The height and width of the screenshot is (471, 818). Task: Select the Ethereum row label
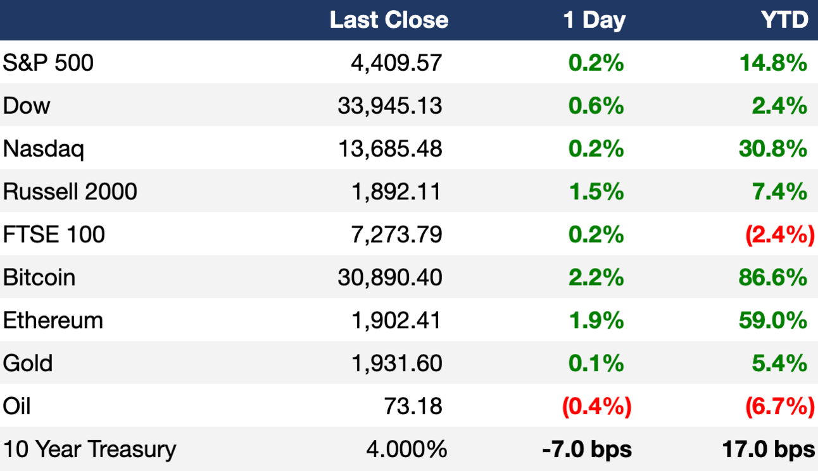53,320
